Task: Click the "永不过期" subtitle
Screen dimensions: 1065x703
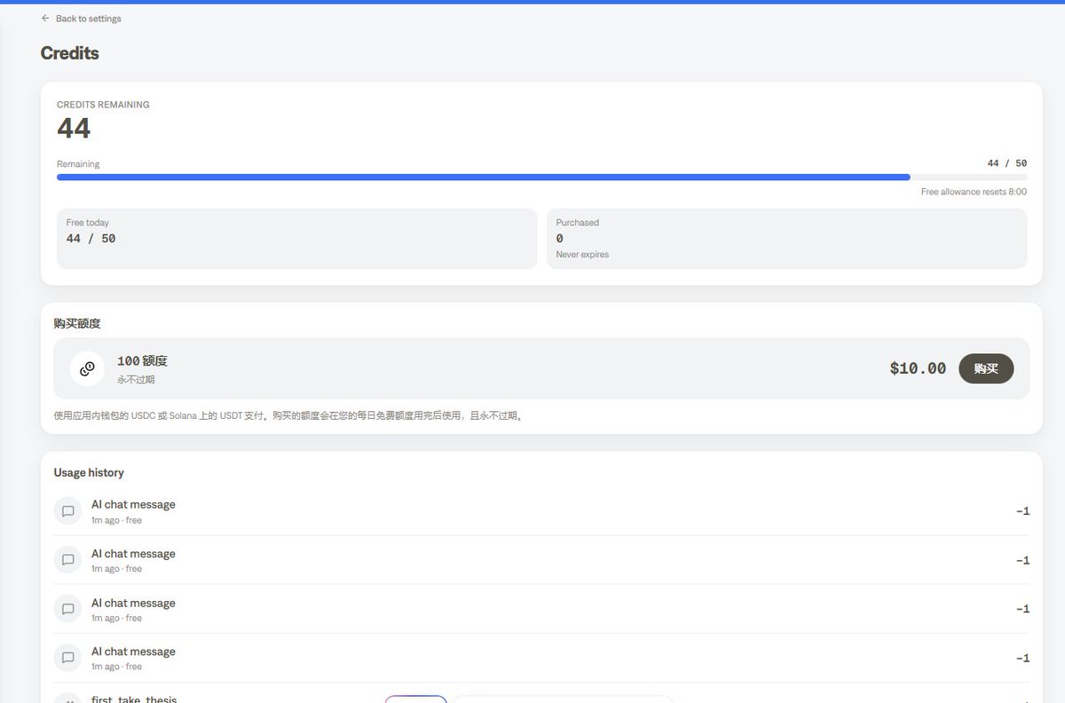Action: (x=136, y=380)
